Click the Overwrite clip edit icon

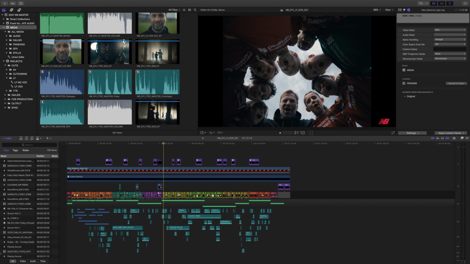pos(38,138)
